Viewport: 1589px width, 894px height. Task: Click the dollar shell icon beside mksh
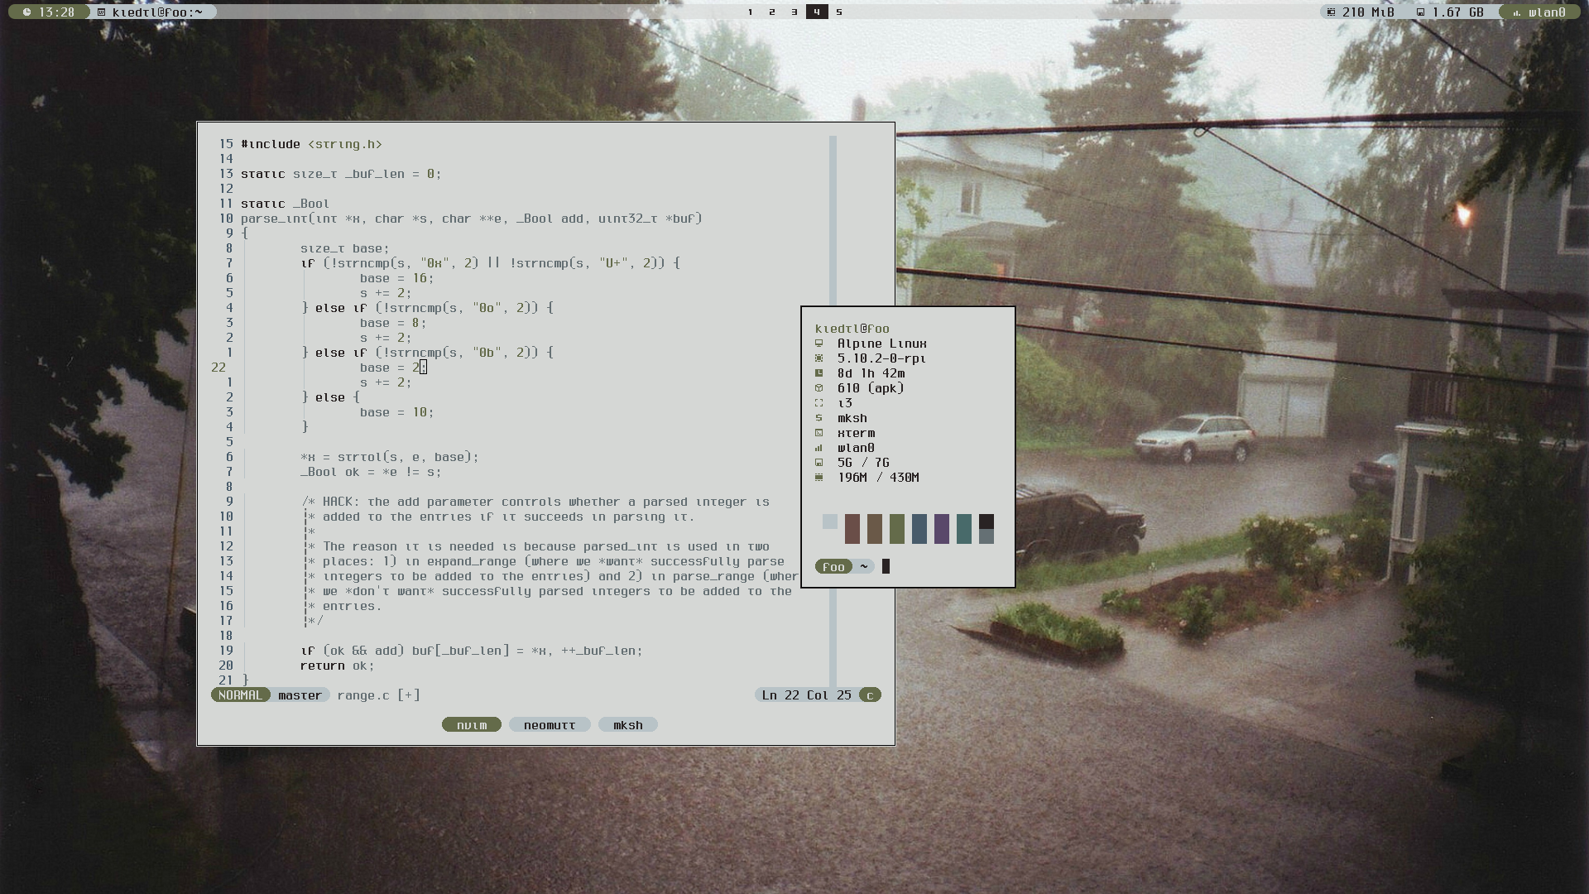pyautogui.click(x=819, y=418)
